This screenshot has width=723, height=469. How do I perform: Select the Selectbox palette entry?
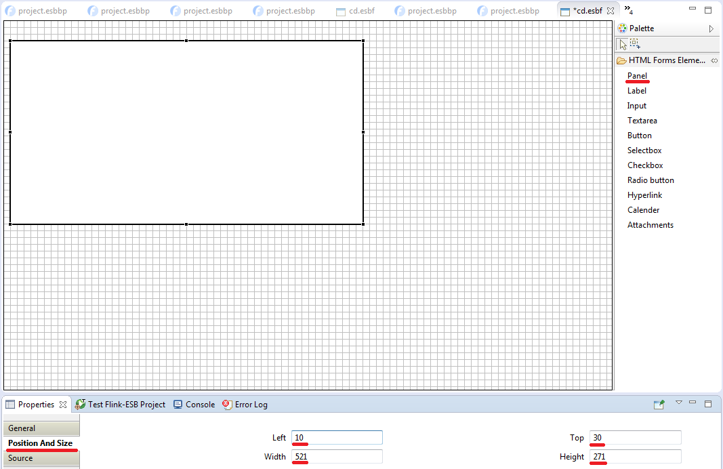click(x=644, y=150)
